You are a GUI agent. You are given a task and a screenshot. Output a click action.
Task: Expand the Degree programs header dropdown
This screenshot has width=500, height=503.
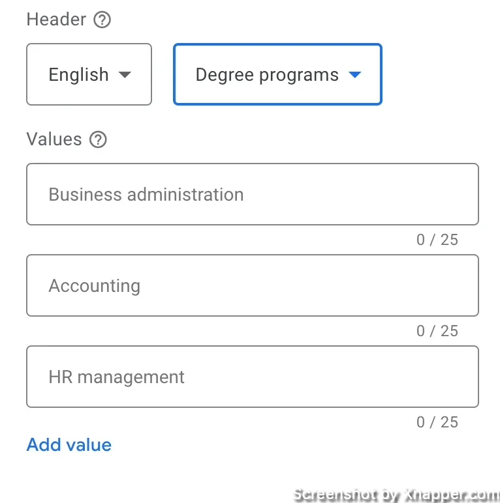(x=277, y=74)
